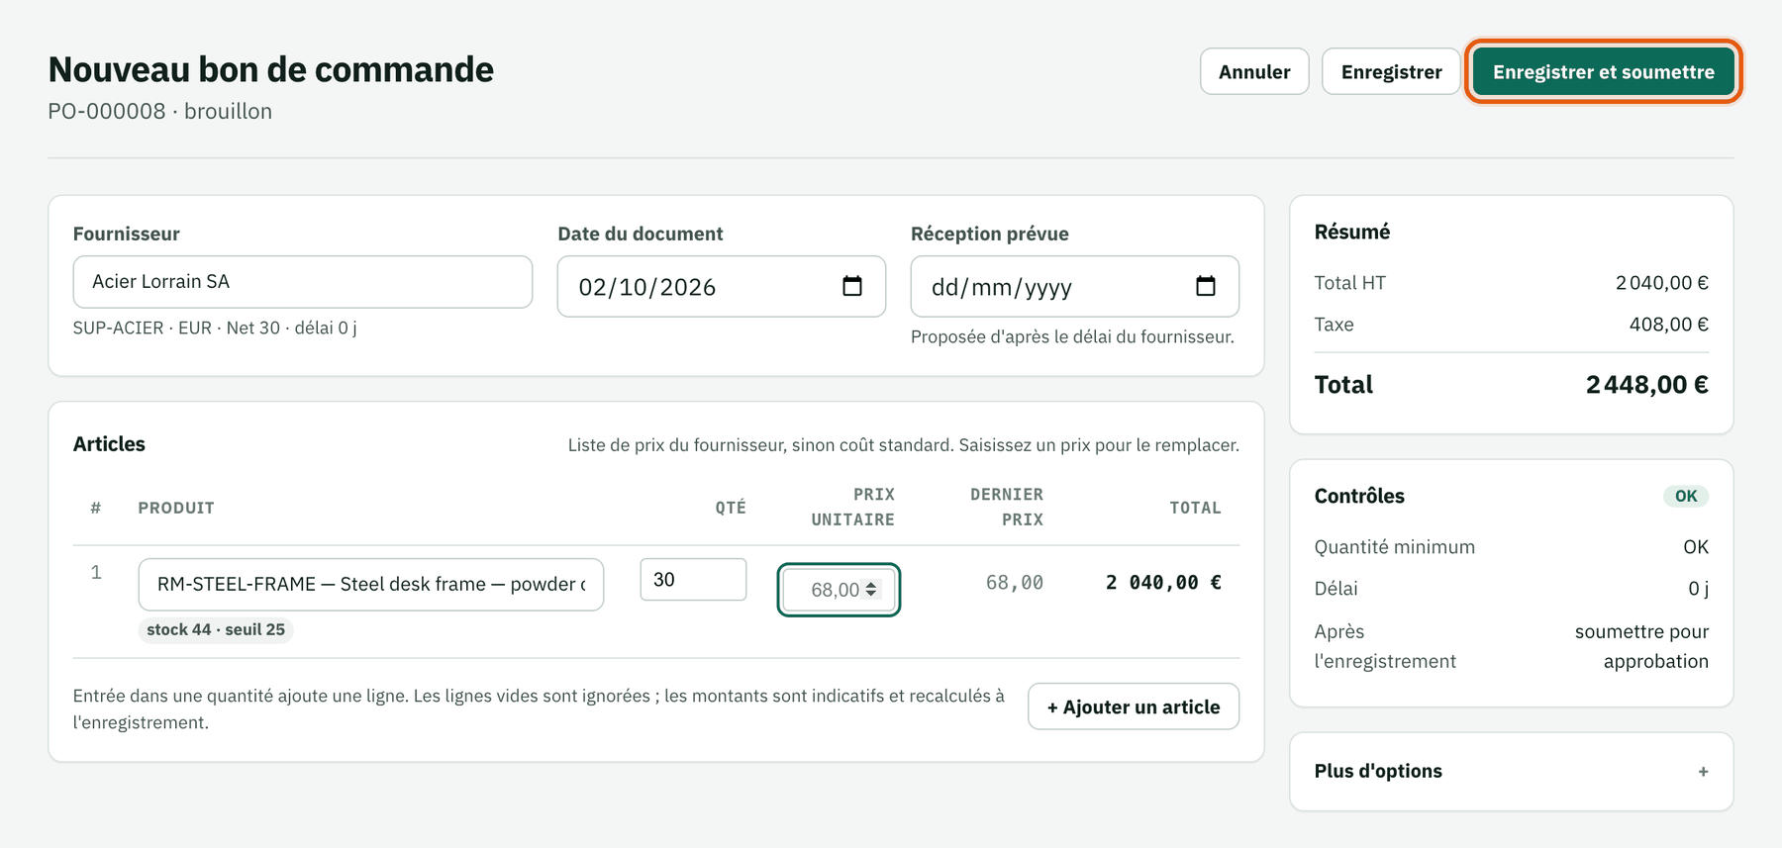This screenshot has width=1782, height=848.
Task: Click the Annuler button
Action: (x=1254, y=71)
